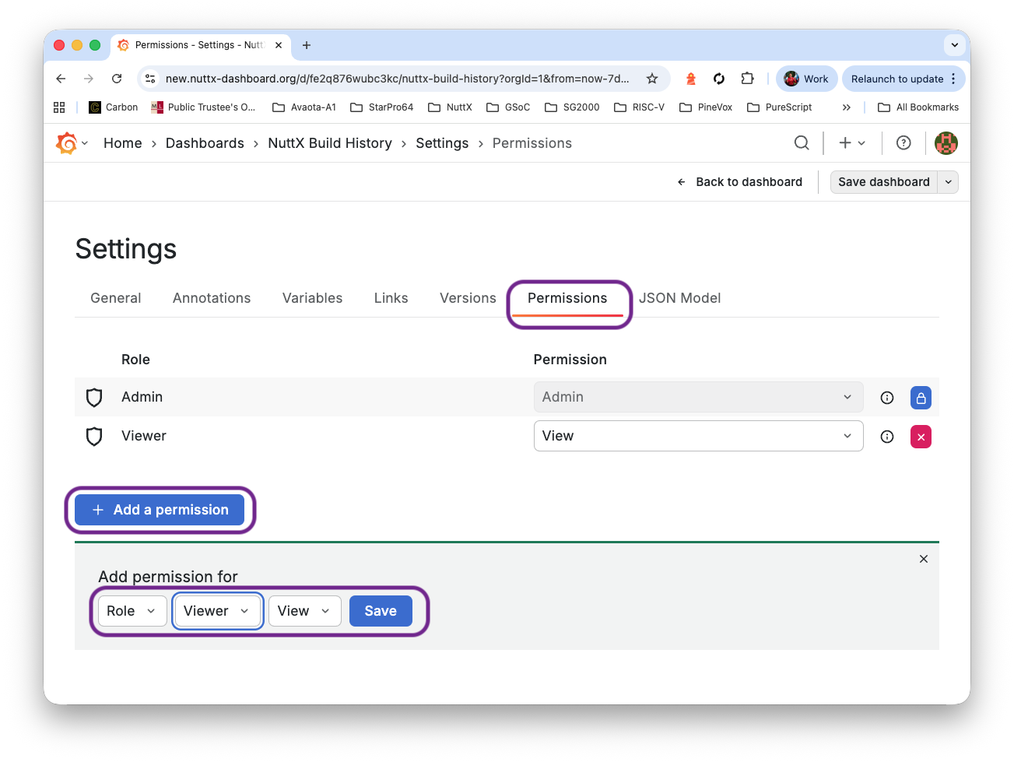
Task: Open the search magnifier icon
Action: click(x=801, y=143)
